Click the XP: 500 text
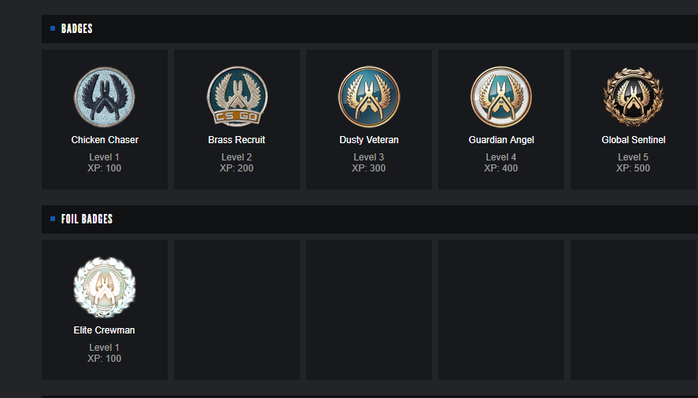 [x=633, y=168]
